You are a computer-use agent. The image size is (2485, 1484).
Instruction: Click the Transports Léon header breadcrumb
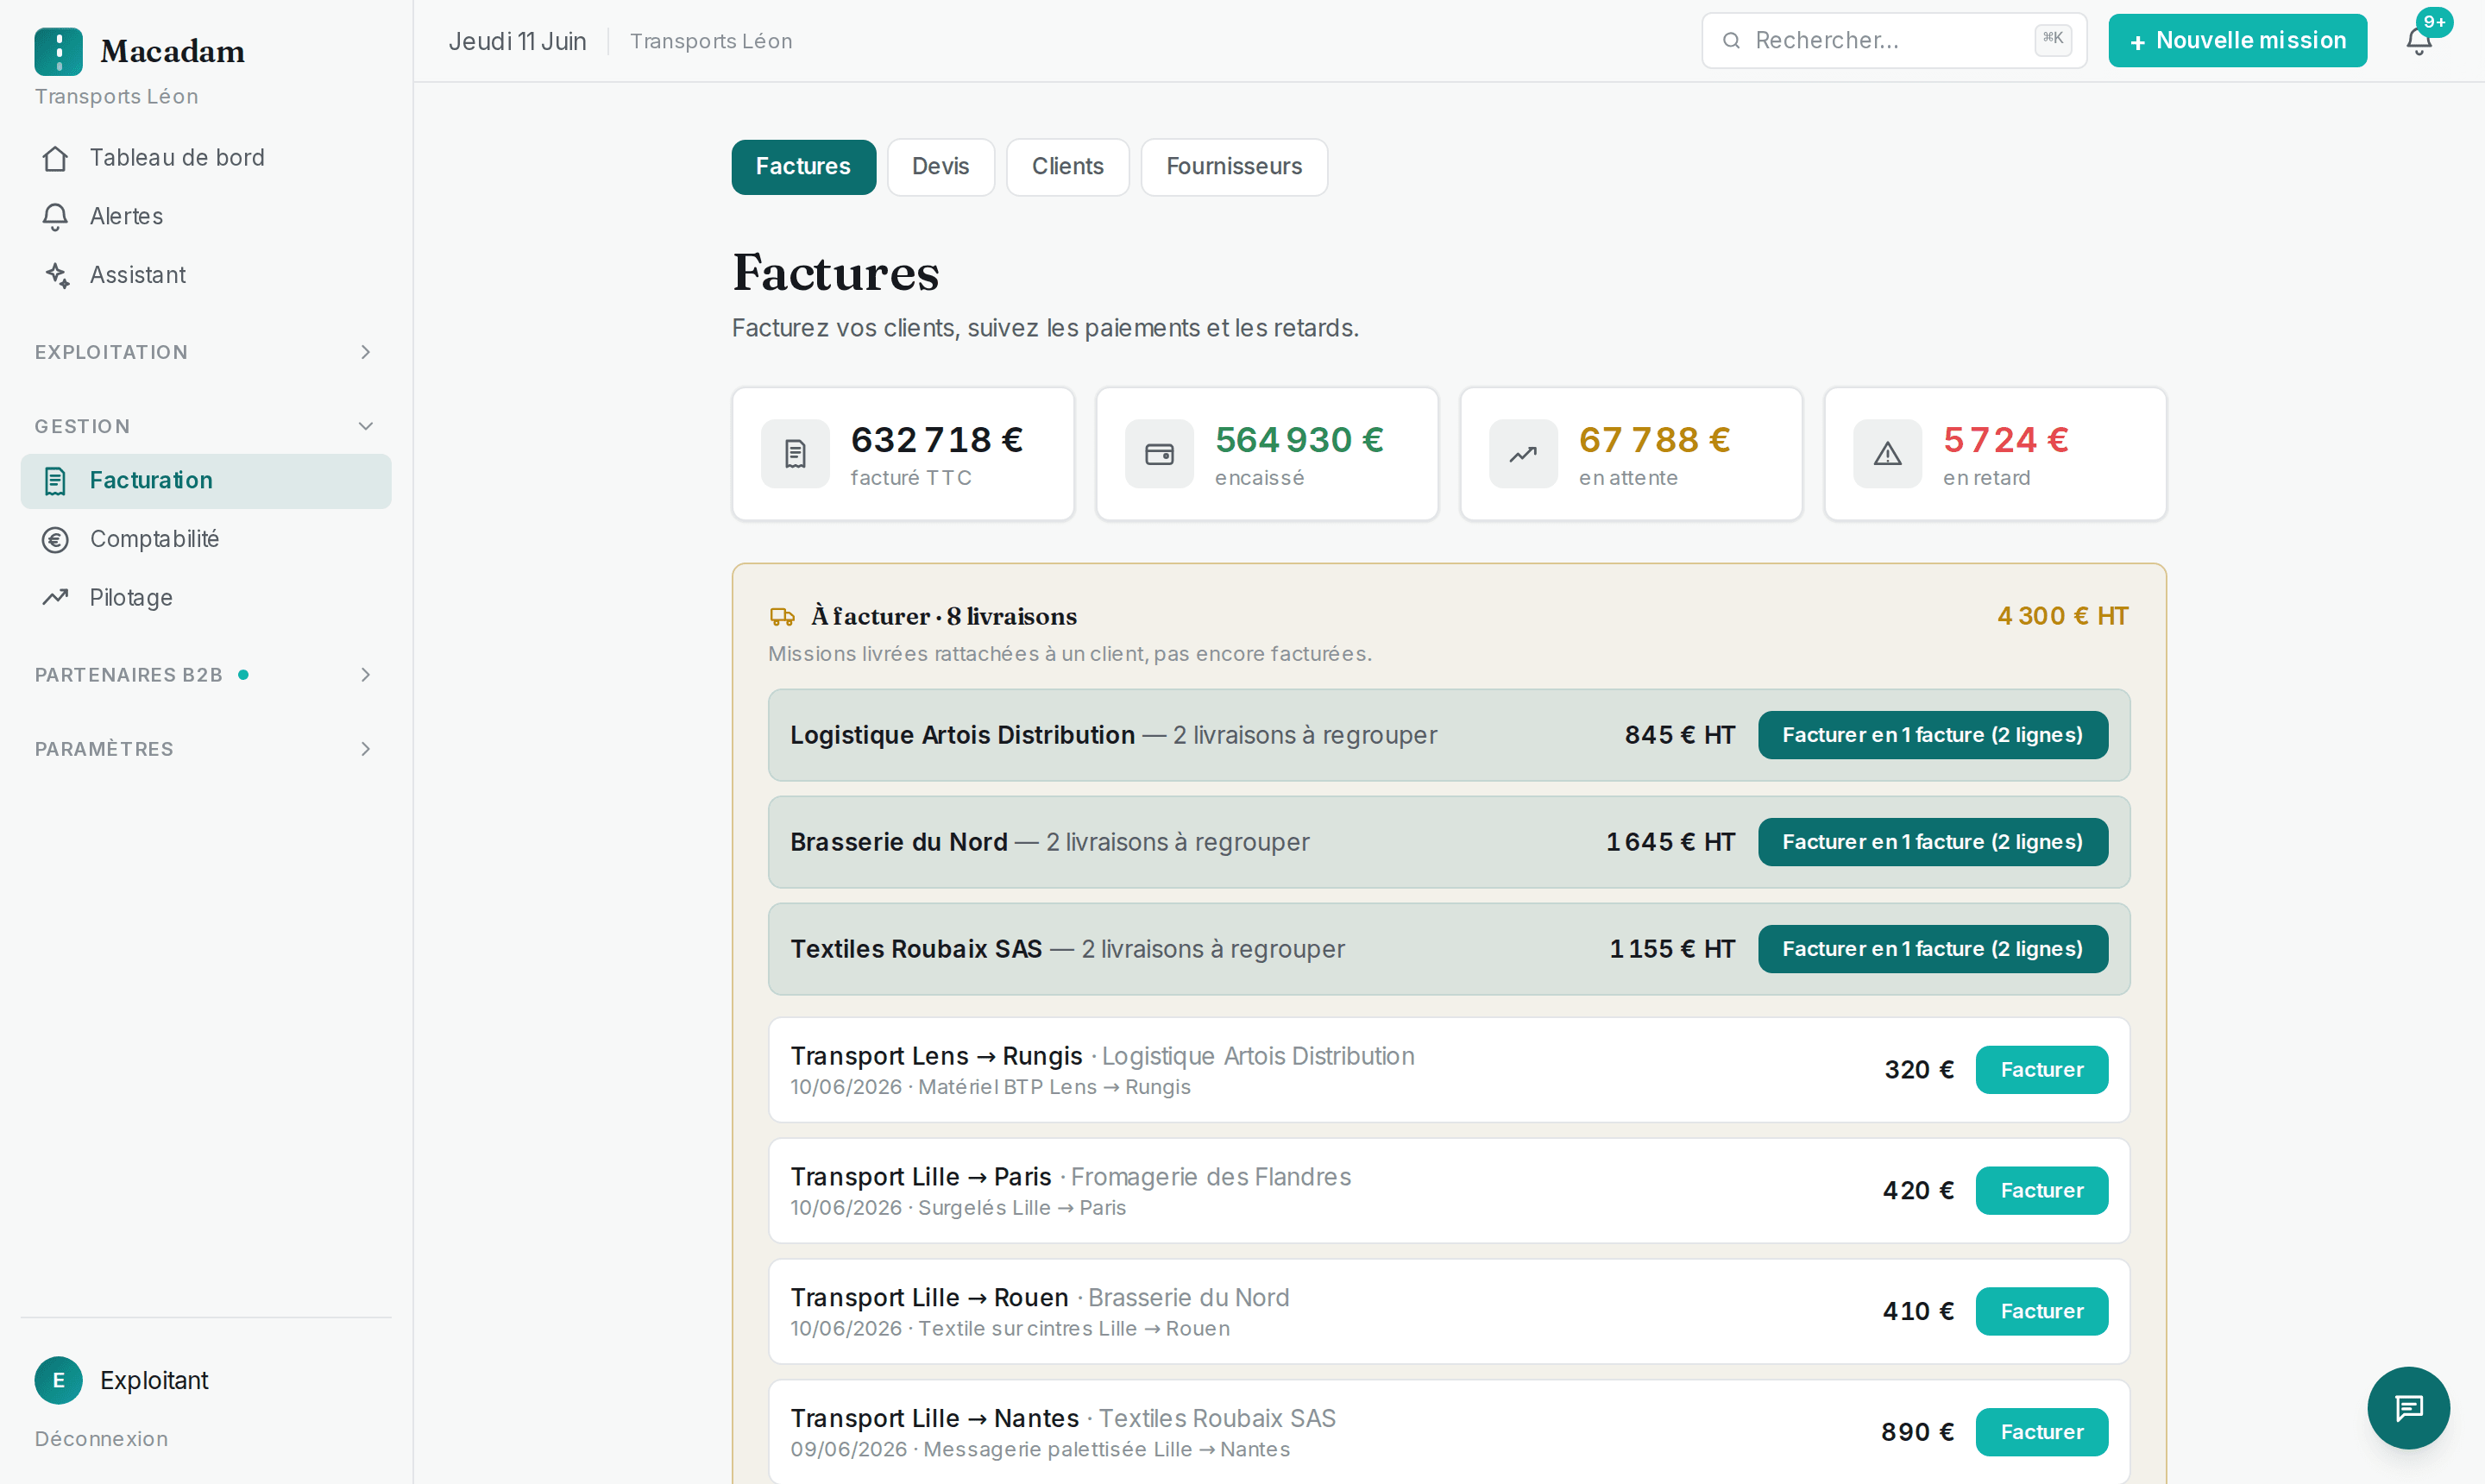point(710,41)
